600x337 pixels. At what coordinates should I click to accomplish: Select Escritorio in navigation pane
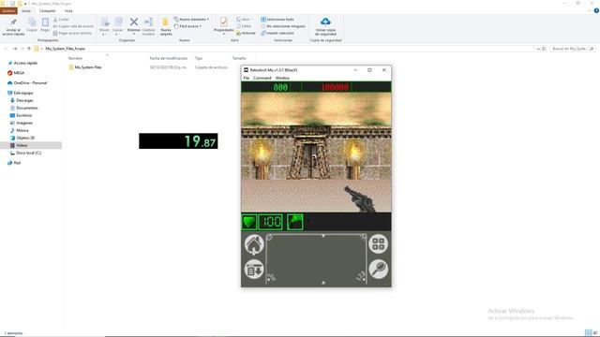[x=23, y=115]
